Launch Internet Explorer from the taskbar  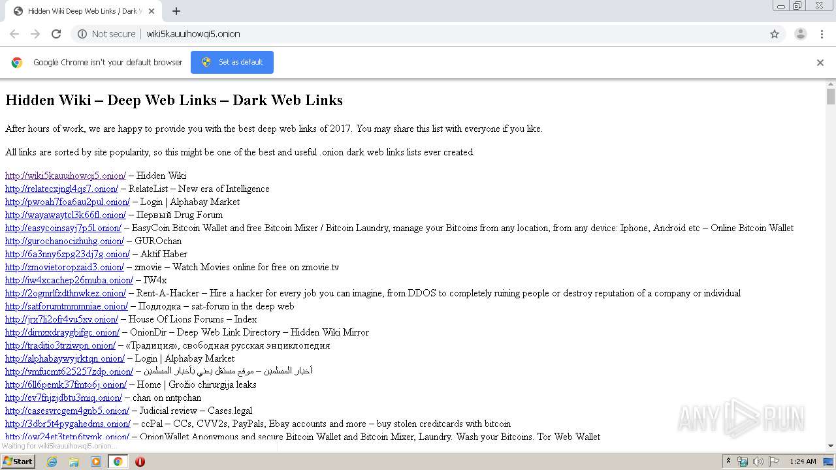coord(52,462)
